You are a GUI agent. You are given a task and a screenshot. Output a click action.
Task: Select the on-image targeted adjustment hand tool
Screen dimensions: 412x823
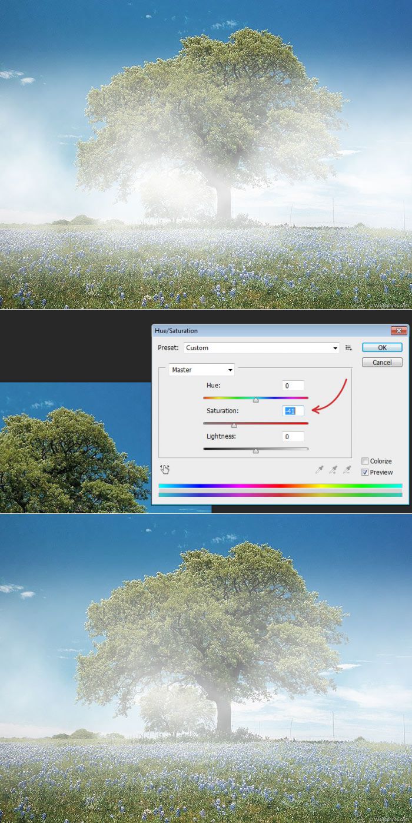165,469
